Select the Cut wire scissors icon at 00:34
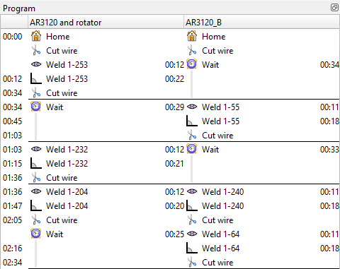Viewport: 340px width, 269px height. click(x=36, y=92)
